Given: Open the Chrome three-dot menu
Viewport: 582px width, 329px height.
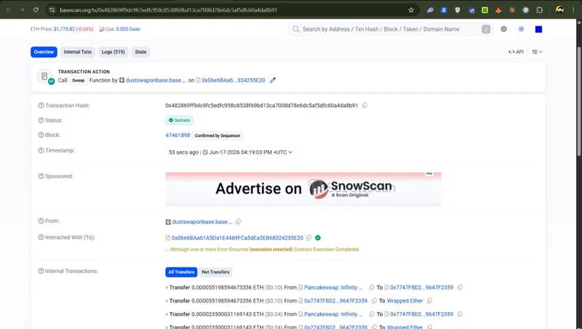Looking at the screenshot, I should [573, 10].
